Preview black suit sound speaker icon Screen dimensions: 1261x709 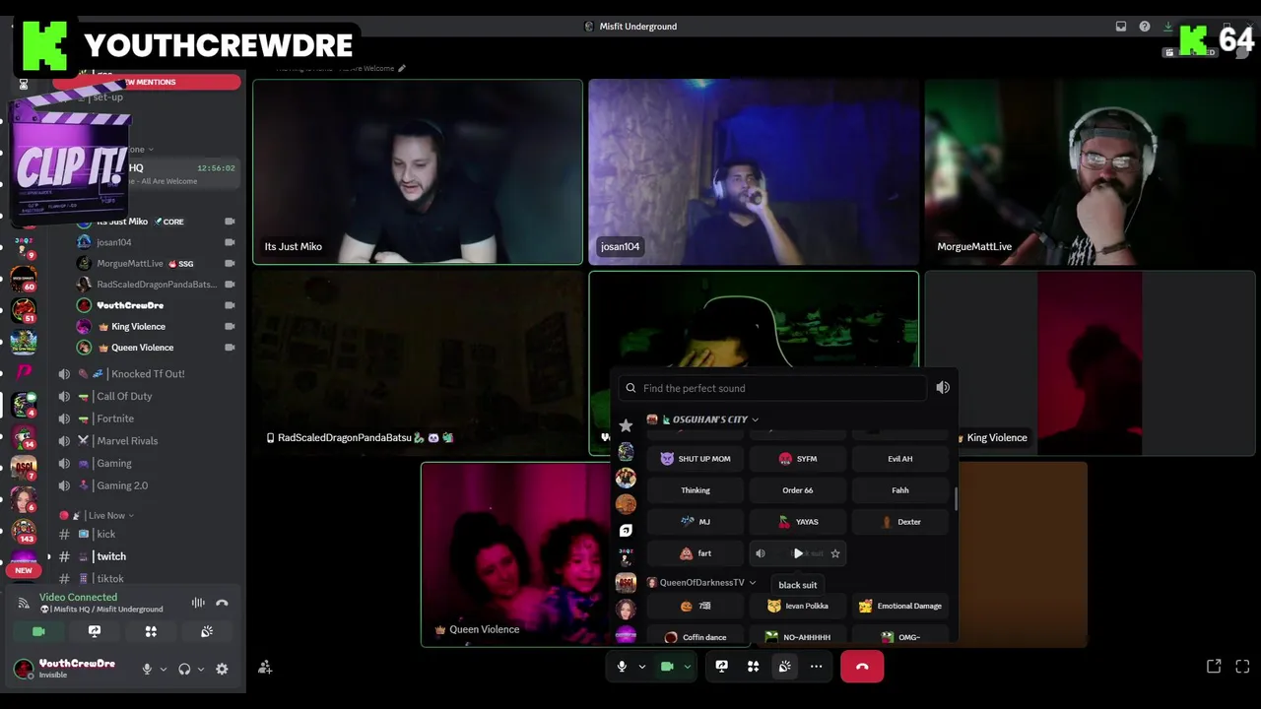(761, 553)
